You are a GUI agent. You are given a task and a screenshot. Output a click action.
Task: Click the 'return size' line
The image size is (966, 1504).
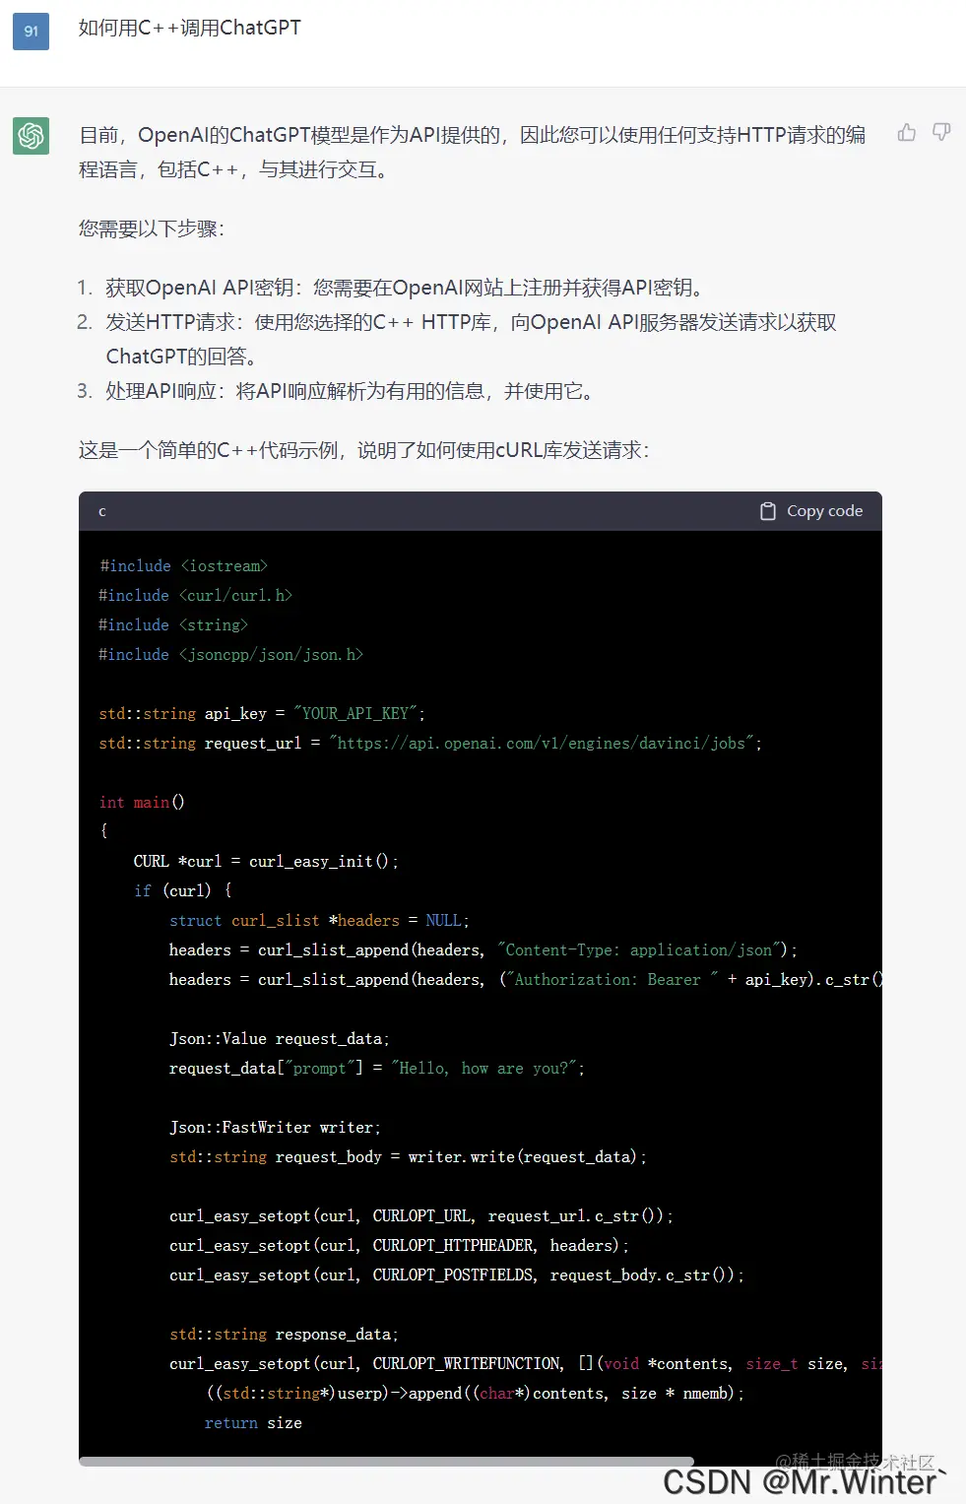(253, 1422)
